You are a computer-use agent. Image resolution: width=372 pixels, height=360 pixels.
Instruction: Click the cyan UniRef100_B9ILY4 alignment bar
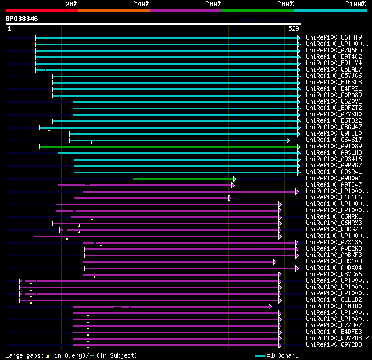[x=167, y=63]
